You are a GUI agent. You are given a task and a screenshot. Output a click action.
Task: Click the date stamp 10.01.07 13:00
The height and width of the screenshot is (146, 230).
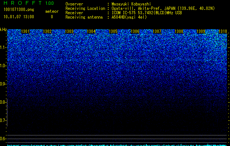[x=19, y=17]
